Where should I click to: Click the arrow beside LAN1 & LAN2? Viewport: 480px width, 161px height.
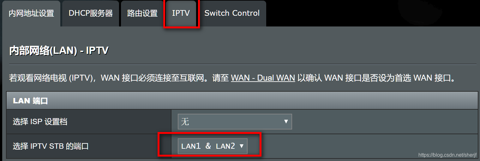tap(242, 146)
